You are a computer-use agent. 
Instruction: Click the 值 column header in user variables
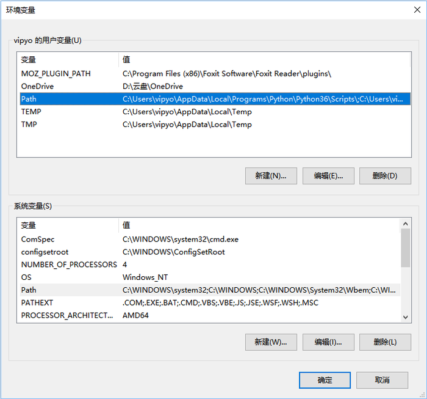tap(264, 59)
